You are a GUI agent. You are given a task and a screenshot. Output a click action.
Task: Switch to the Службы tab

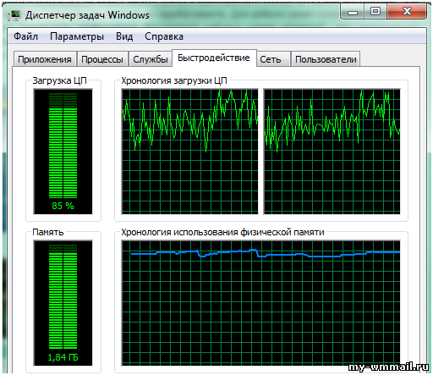coord(151,59)
